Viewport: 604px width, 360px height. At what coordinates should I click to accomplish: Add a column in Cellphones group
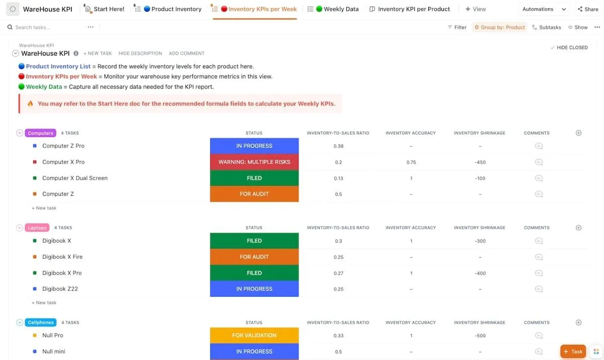[578, 322]
